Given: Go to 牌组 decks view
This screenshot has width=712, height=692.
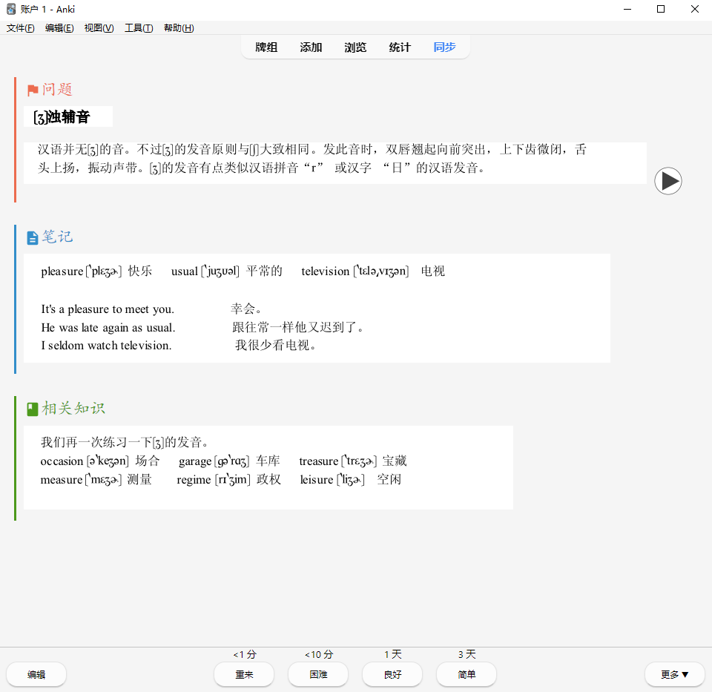Looking at the screenshot, I should (266, 47).
